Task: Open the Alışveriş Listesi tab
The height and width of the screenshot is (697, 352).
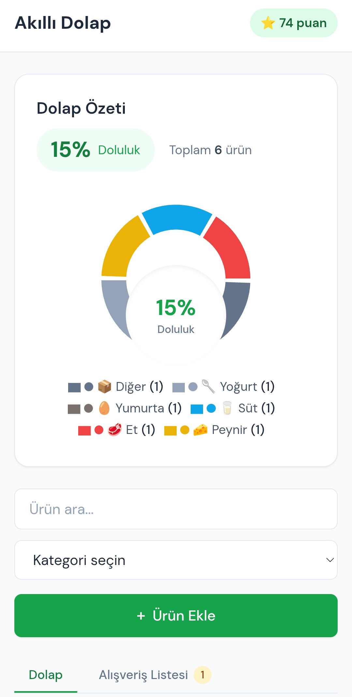Action: 155,675
